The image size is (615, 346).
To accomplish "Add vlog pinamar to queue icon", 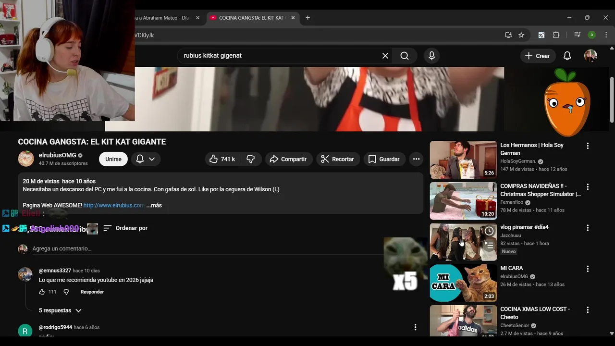I will click(x=489, y=246).
